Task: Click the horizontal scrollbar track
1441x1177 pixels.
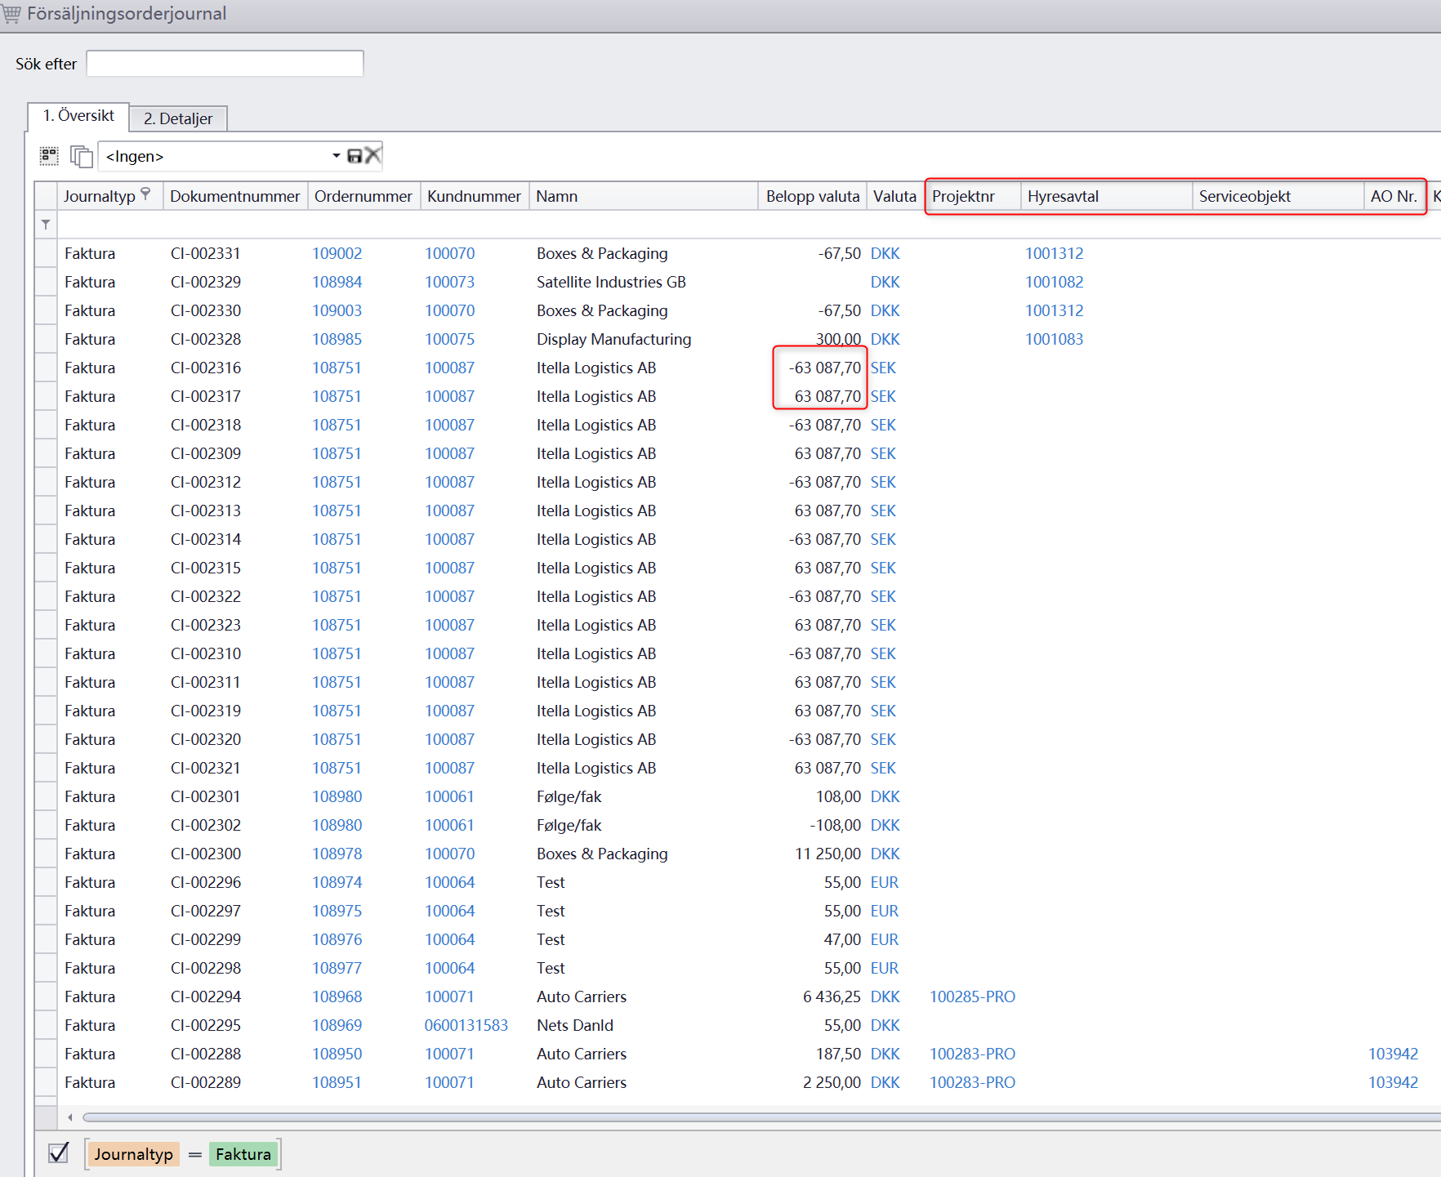Action: pyautogui.click(x=760, y=1117)
